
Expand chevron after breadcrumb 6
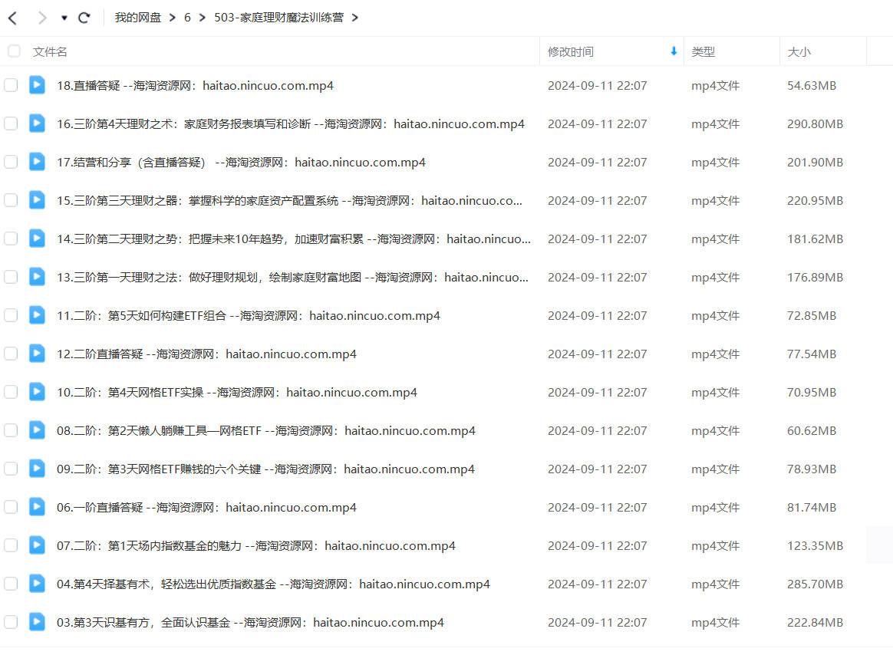tap(203, 18)
